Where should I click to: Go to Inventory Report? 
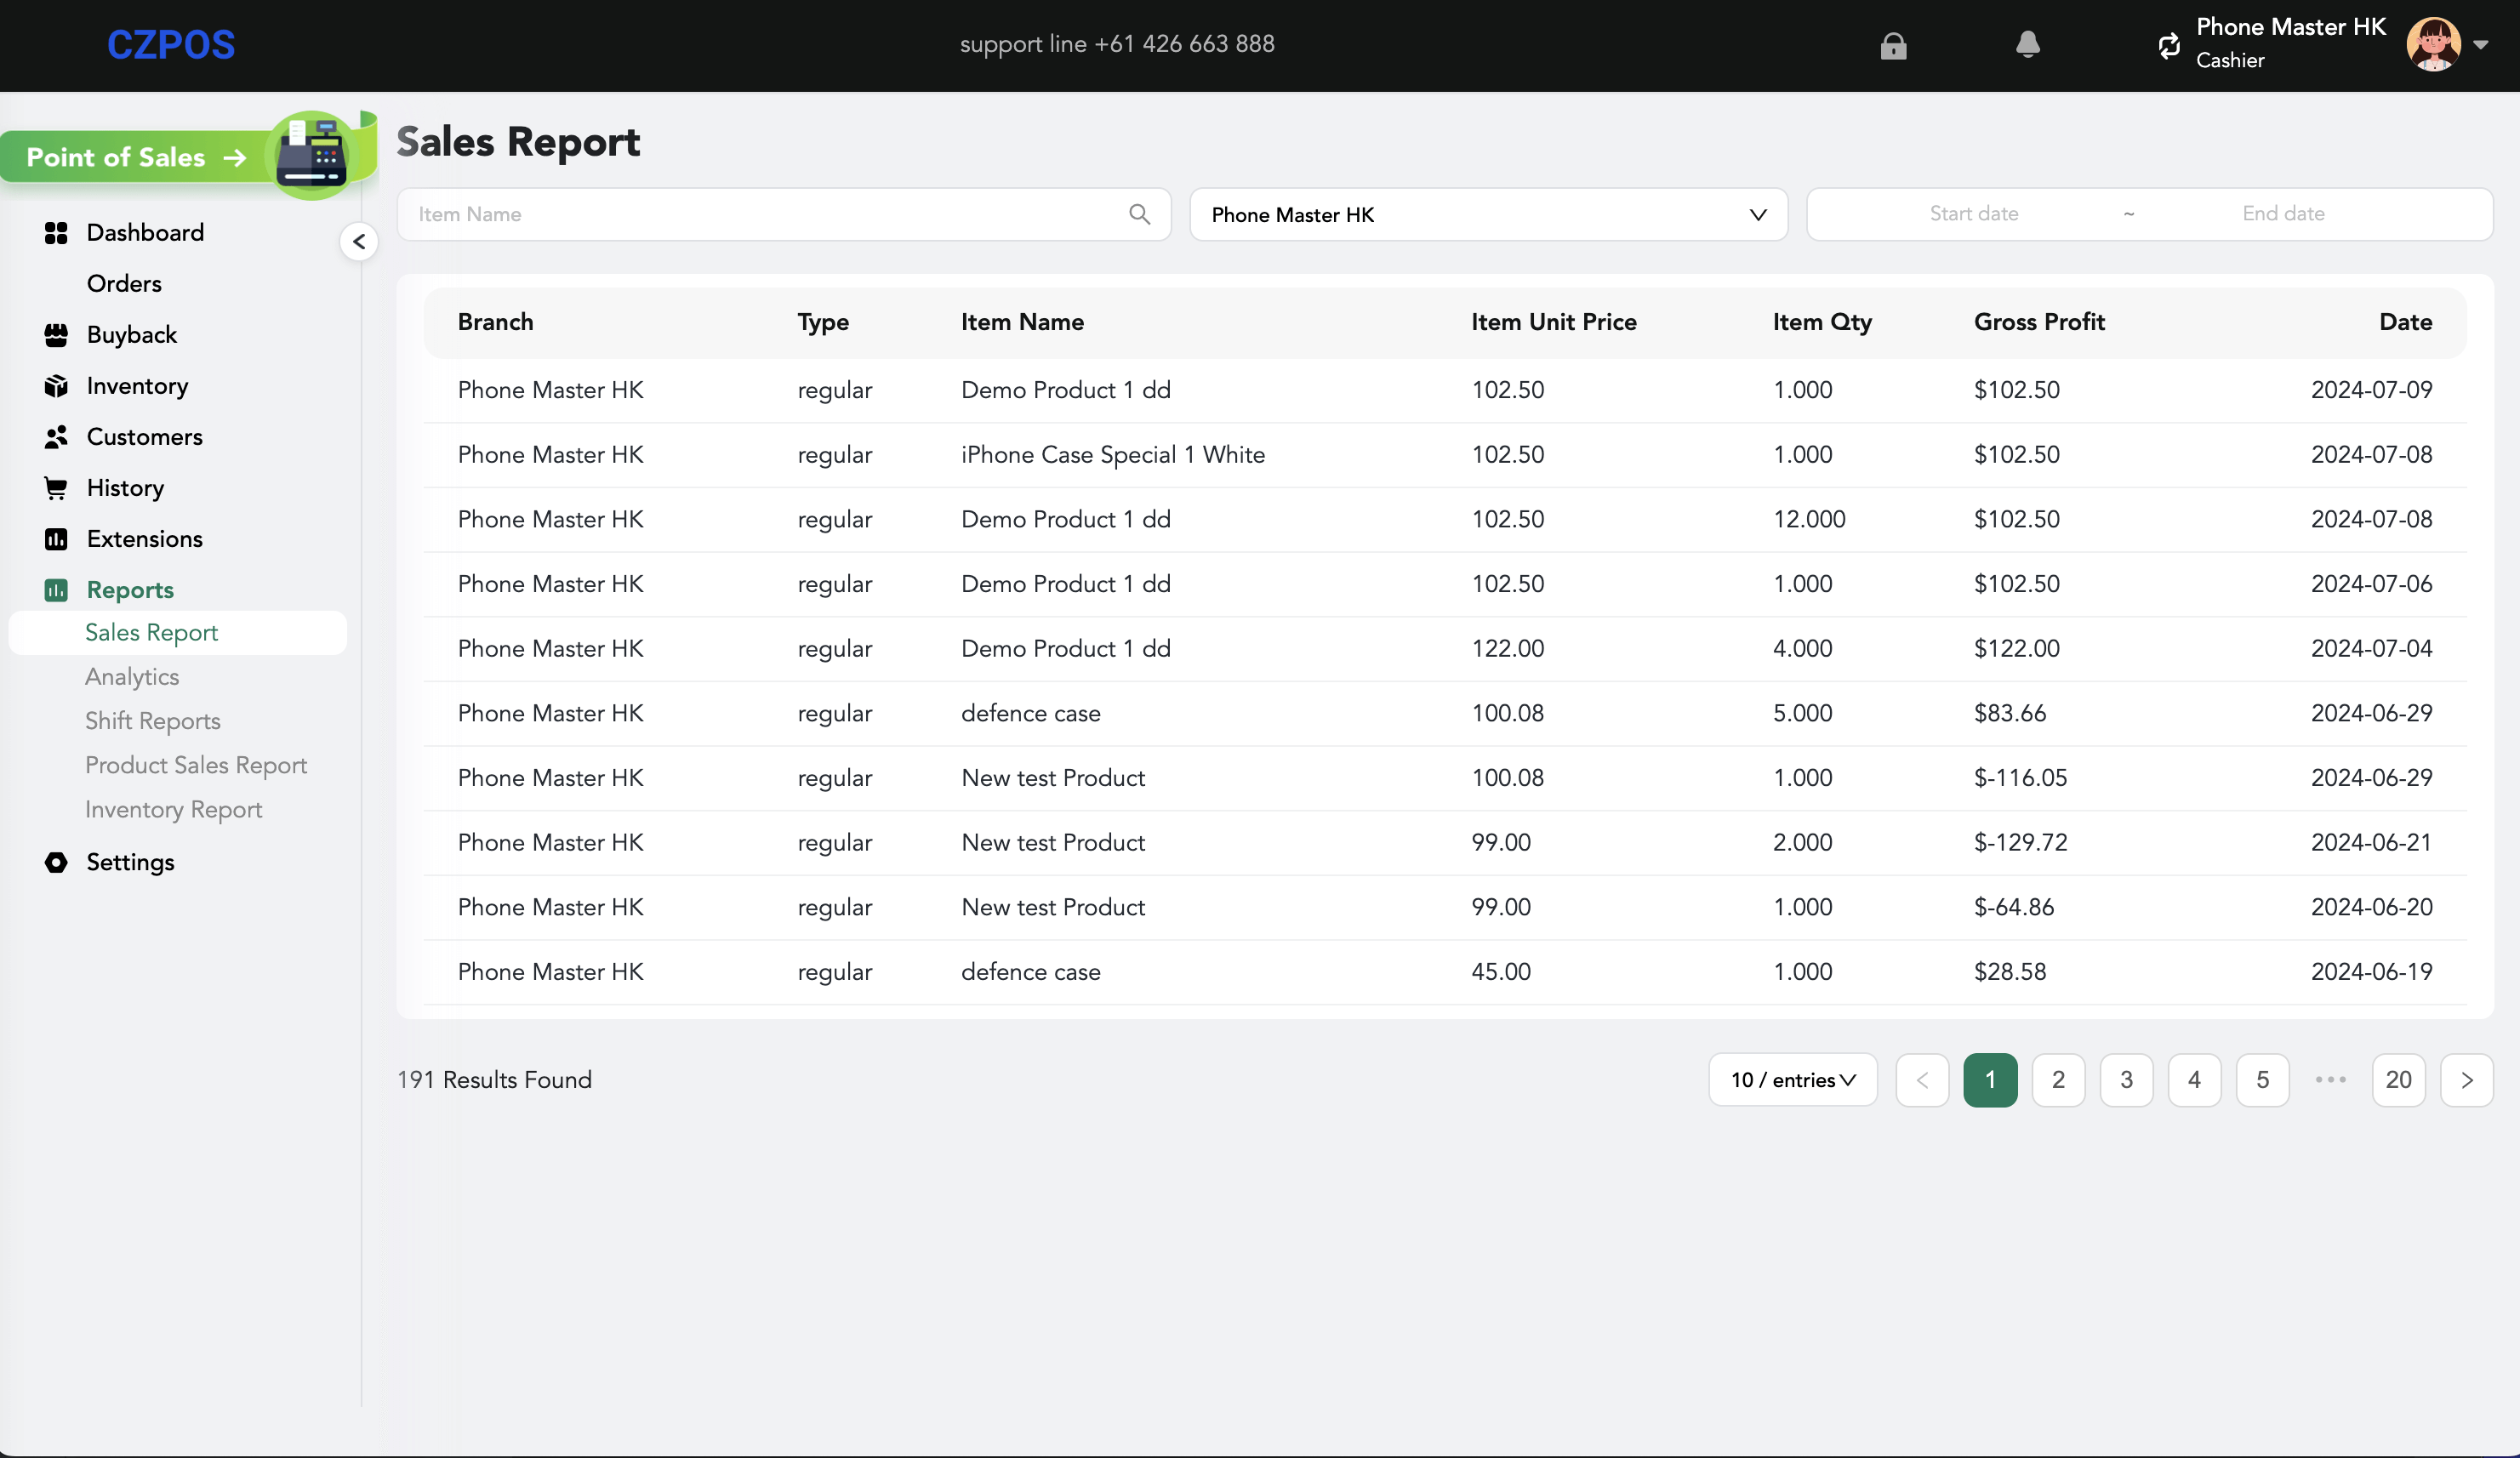tap(173, 809)
